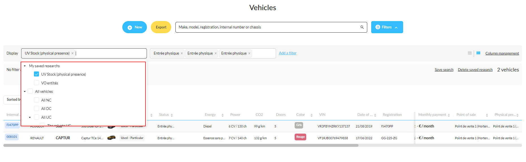This screenshot has width=526, height=162.
Task: Click date 21/08/2019 cell
Action: point(364,126)
